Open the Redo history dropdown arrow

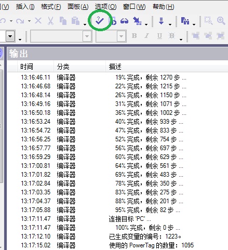click(x=29, y=21)
